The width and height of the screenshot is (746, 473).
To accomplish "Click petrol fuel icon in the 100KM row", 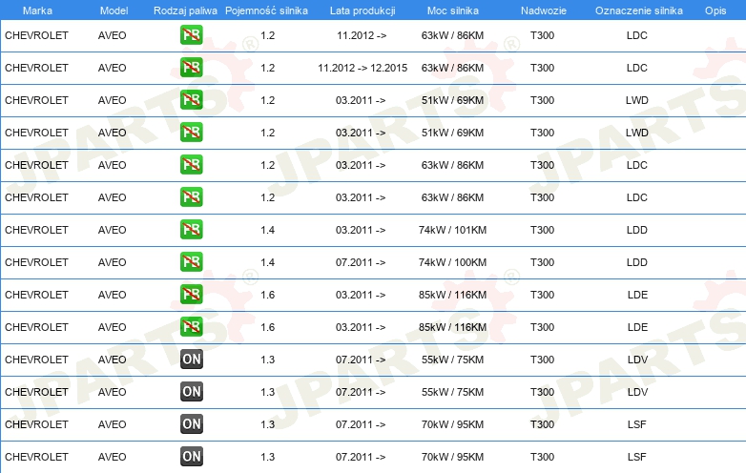I will tap(191, 262).
